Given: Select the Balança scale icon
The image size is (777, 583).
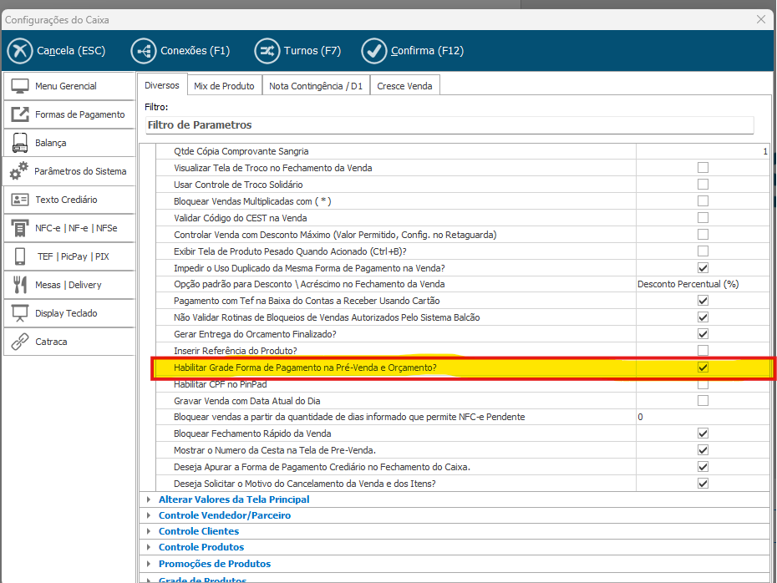Looking at the screenshot, I should pos(20,143).
